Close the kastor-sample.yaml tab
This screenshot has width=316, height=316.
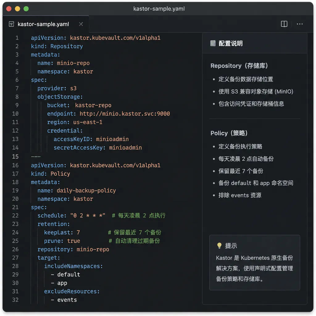coord(81,24)
